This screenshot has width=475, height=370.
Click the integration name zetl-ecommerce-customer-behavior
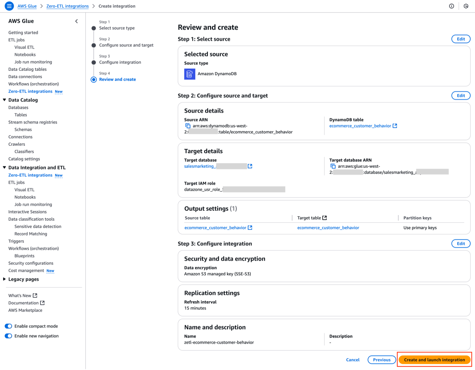(x=219, y=342)
